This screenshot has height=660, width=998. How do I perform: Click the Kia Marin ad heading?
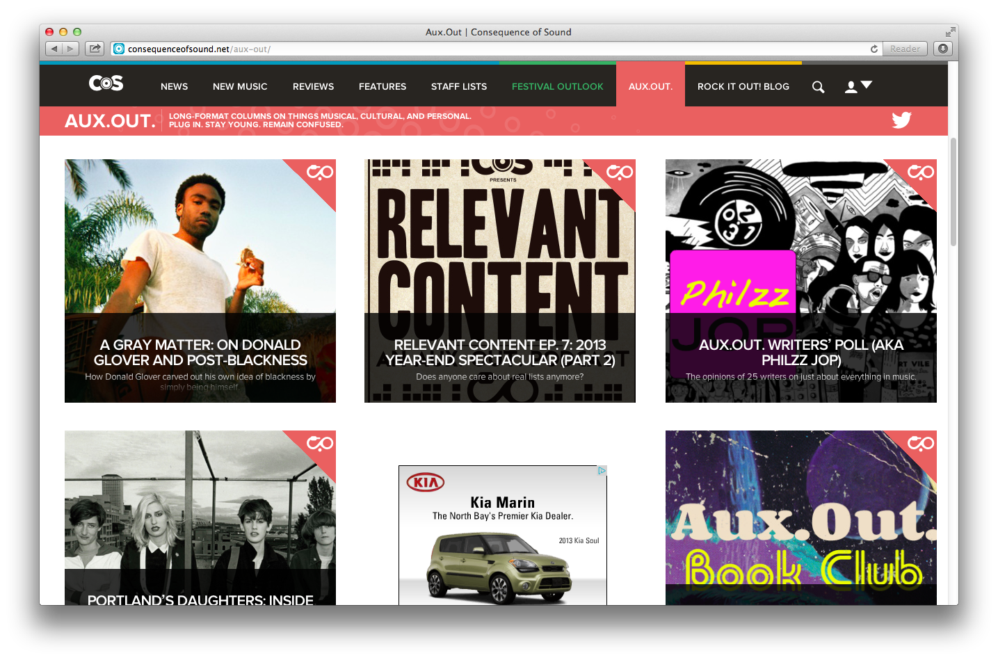pos(502,502)
